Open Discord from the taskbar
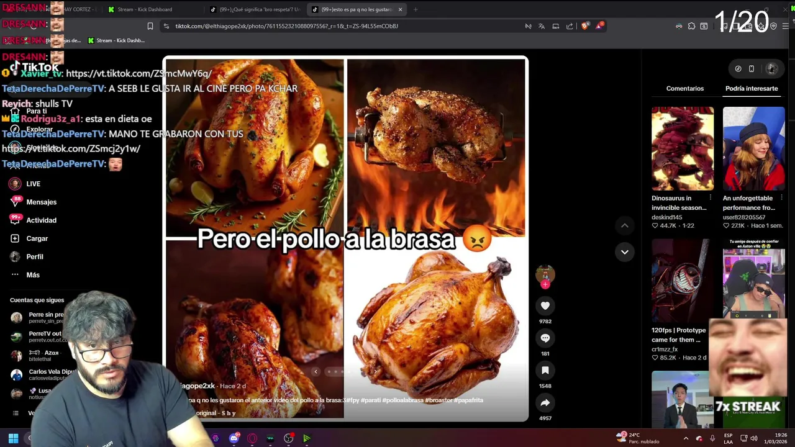 234,438
